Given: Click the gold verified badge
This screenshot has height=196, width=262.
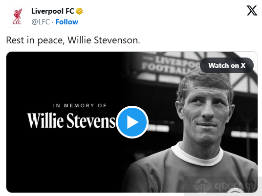Looking at the screenshot, I should tap(79, 11).
